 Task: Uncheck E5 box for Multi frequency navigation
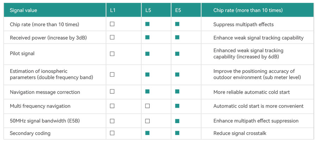177,106
